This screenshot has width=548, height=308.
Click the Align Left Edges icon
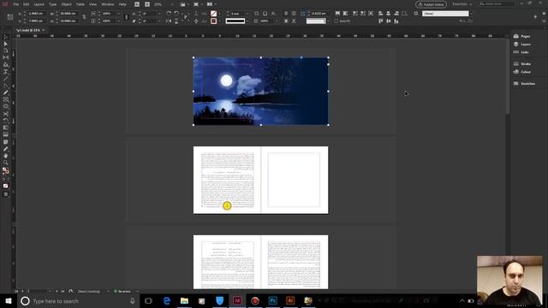pyautogui.click(x=380, y=14)
